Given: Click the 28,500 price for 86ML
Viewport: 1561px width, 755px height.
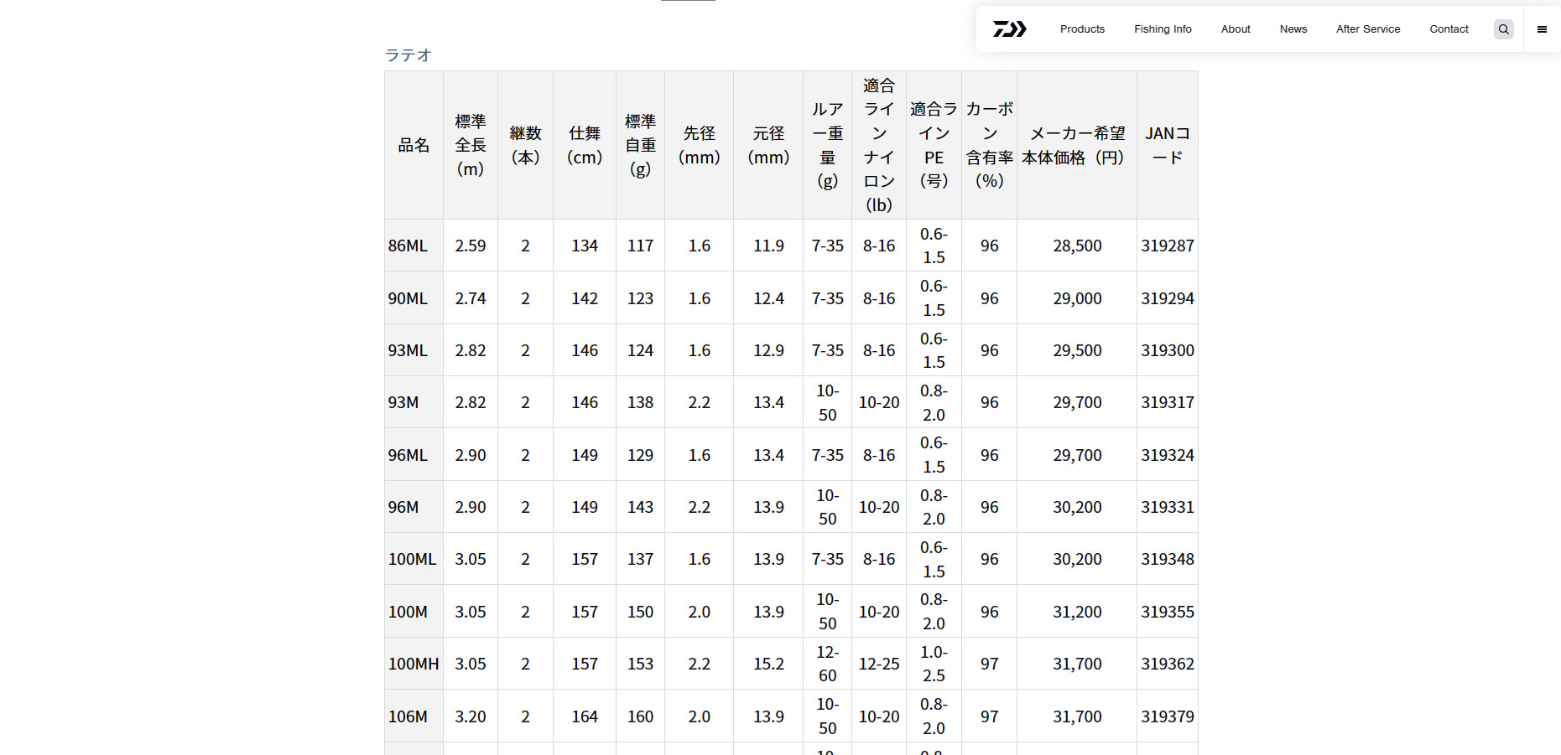Looking at the screenshot, I should coord(1077,246).
